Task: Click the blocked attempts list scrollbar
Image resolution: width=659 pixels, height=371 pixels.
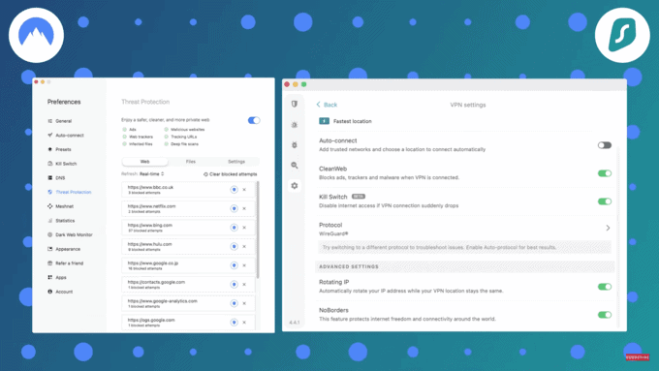Action: [x=258, y=230]
